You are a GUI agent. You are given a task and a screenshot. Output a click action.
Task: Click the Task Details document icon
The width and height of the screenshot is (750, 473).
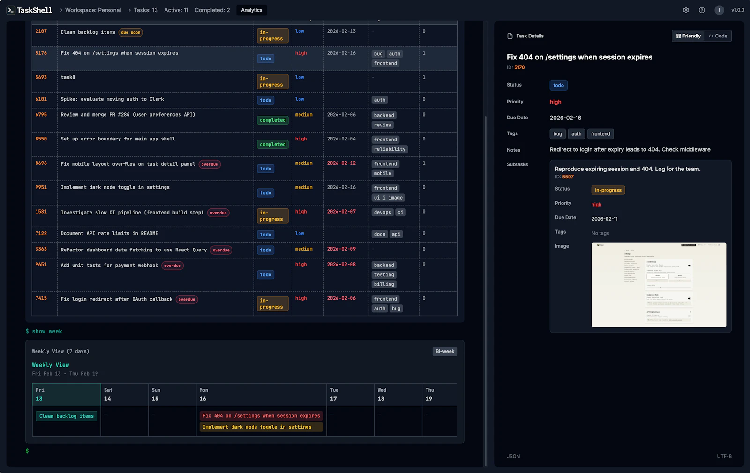510,36
